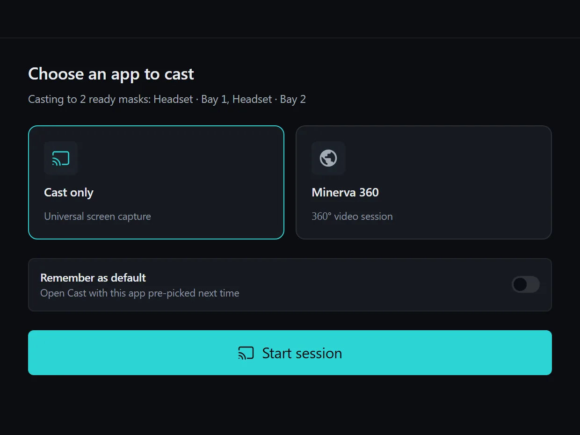Start the cast session
580x435 pixels.
(290, 353)
